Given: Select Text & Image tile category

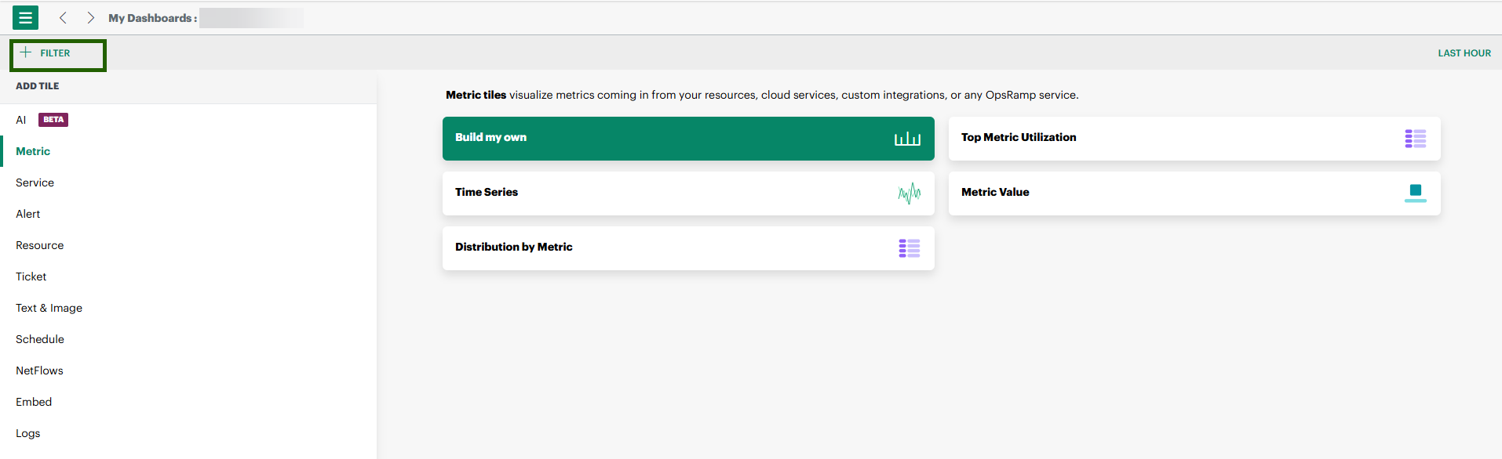Looking at the screenshot, I should [x=49, y=308].
